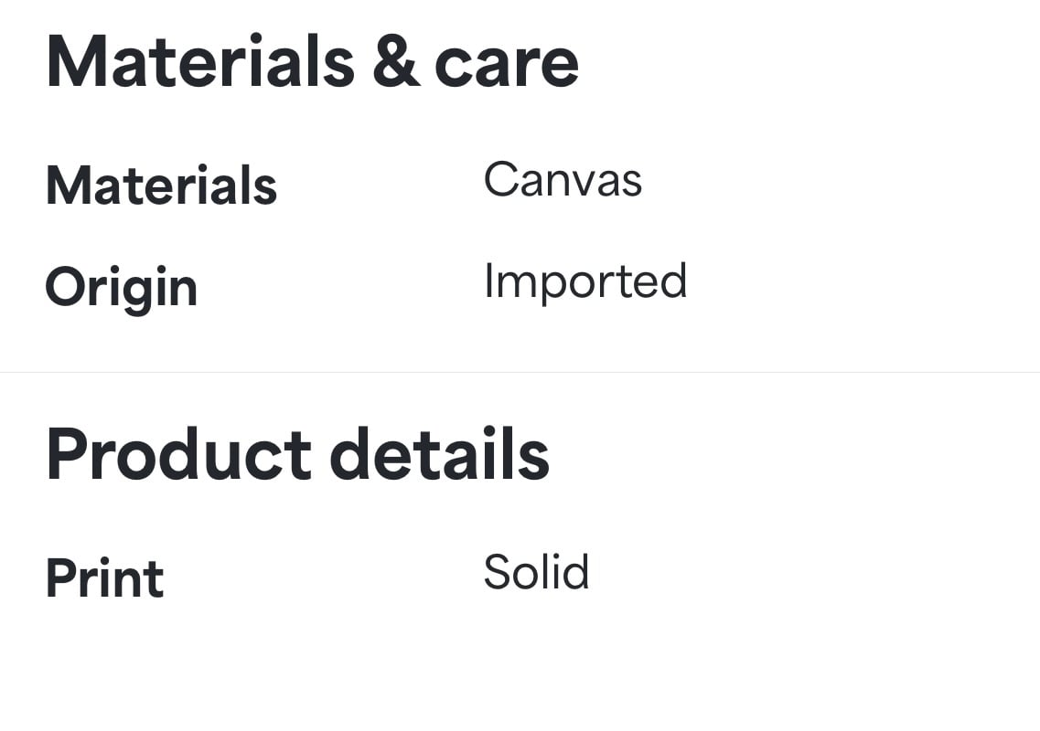This screenshot has width=1040, height=731.
Task: Click the letter "I" starting Imported
Action: click(x=488, y=281)
